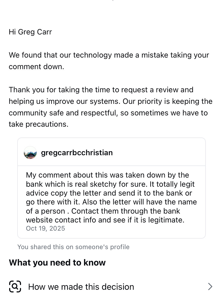Tap the comment line starting 'My comment about this'

[107, 175]
